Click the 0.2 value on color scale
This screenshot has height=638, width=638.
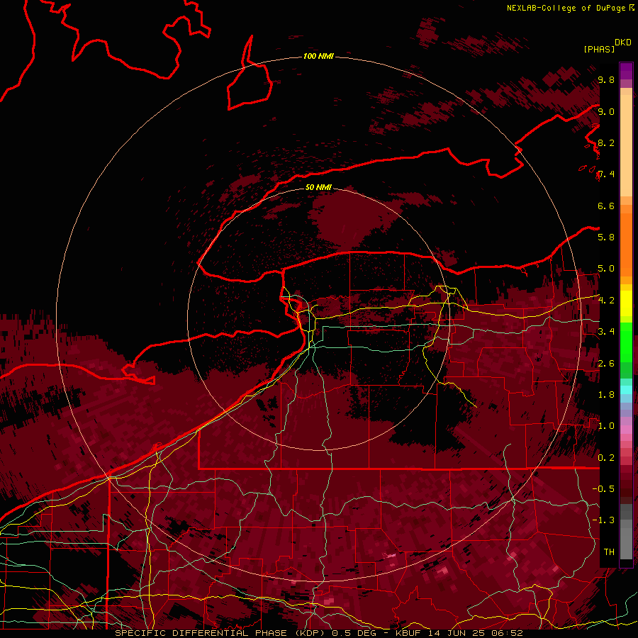(x=606, y=458)
